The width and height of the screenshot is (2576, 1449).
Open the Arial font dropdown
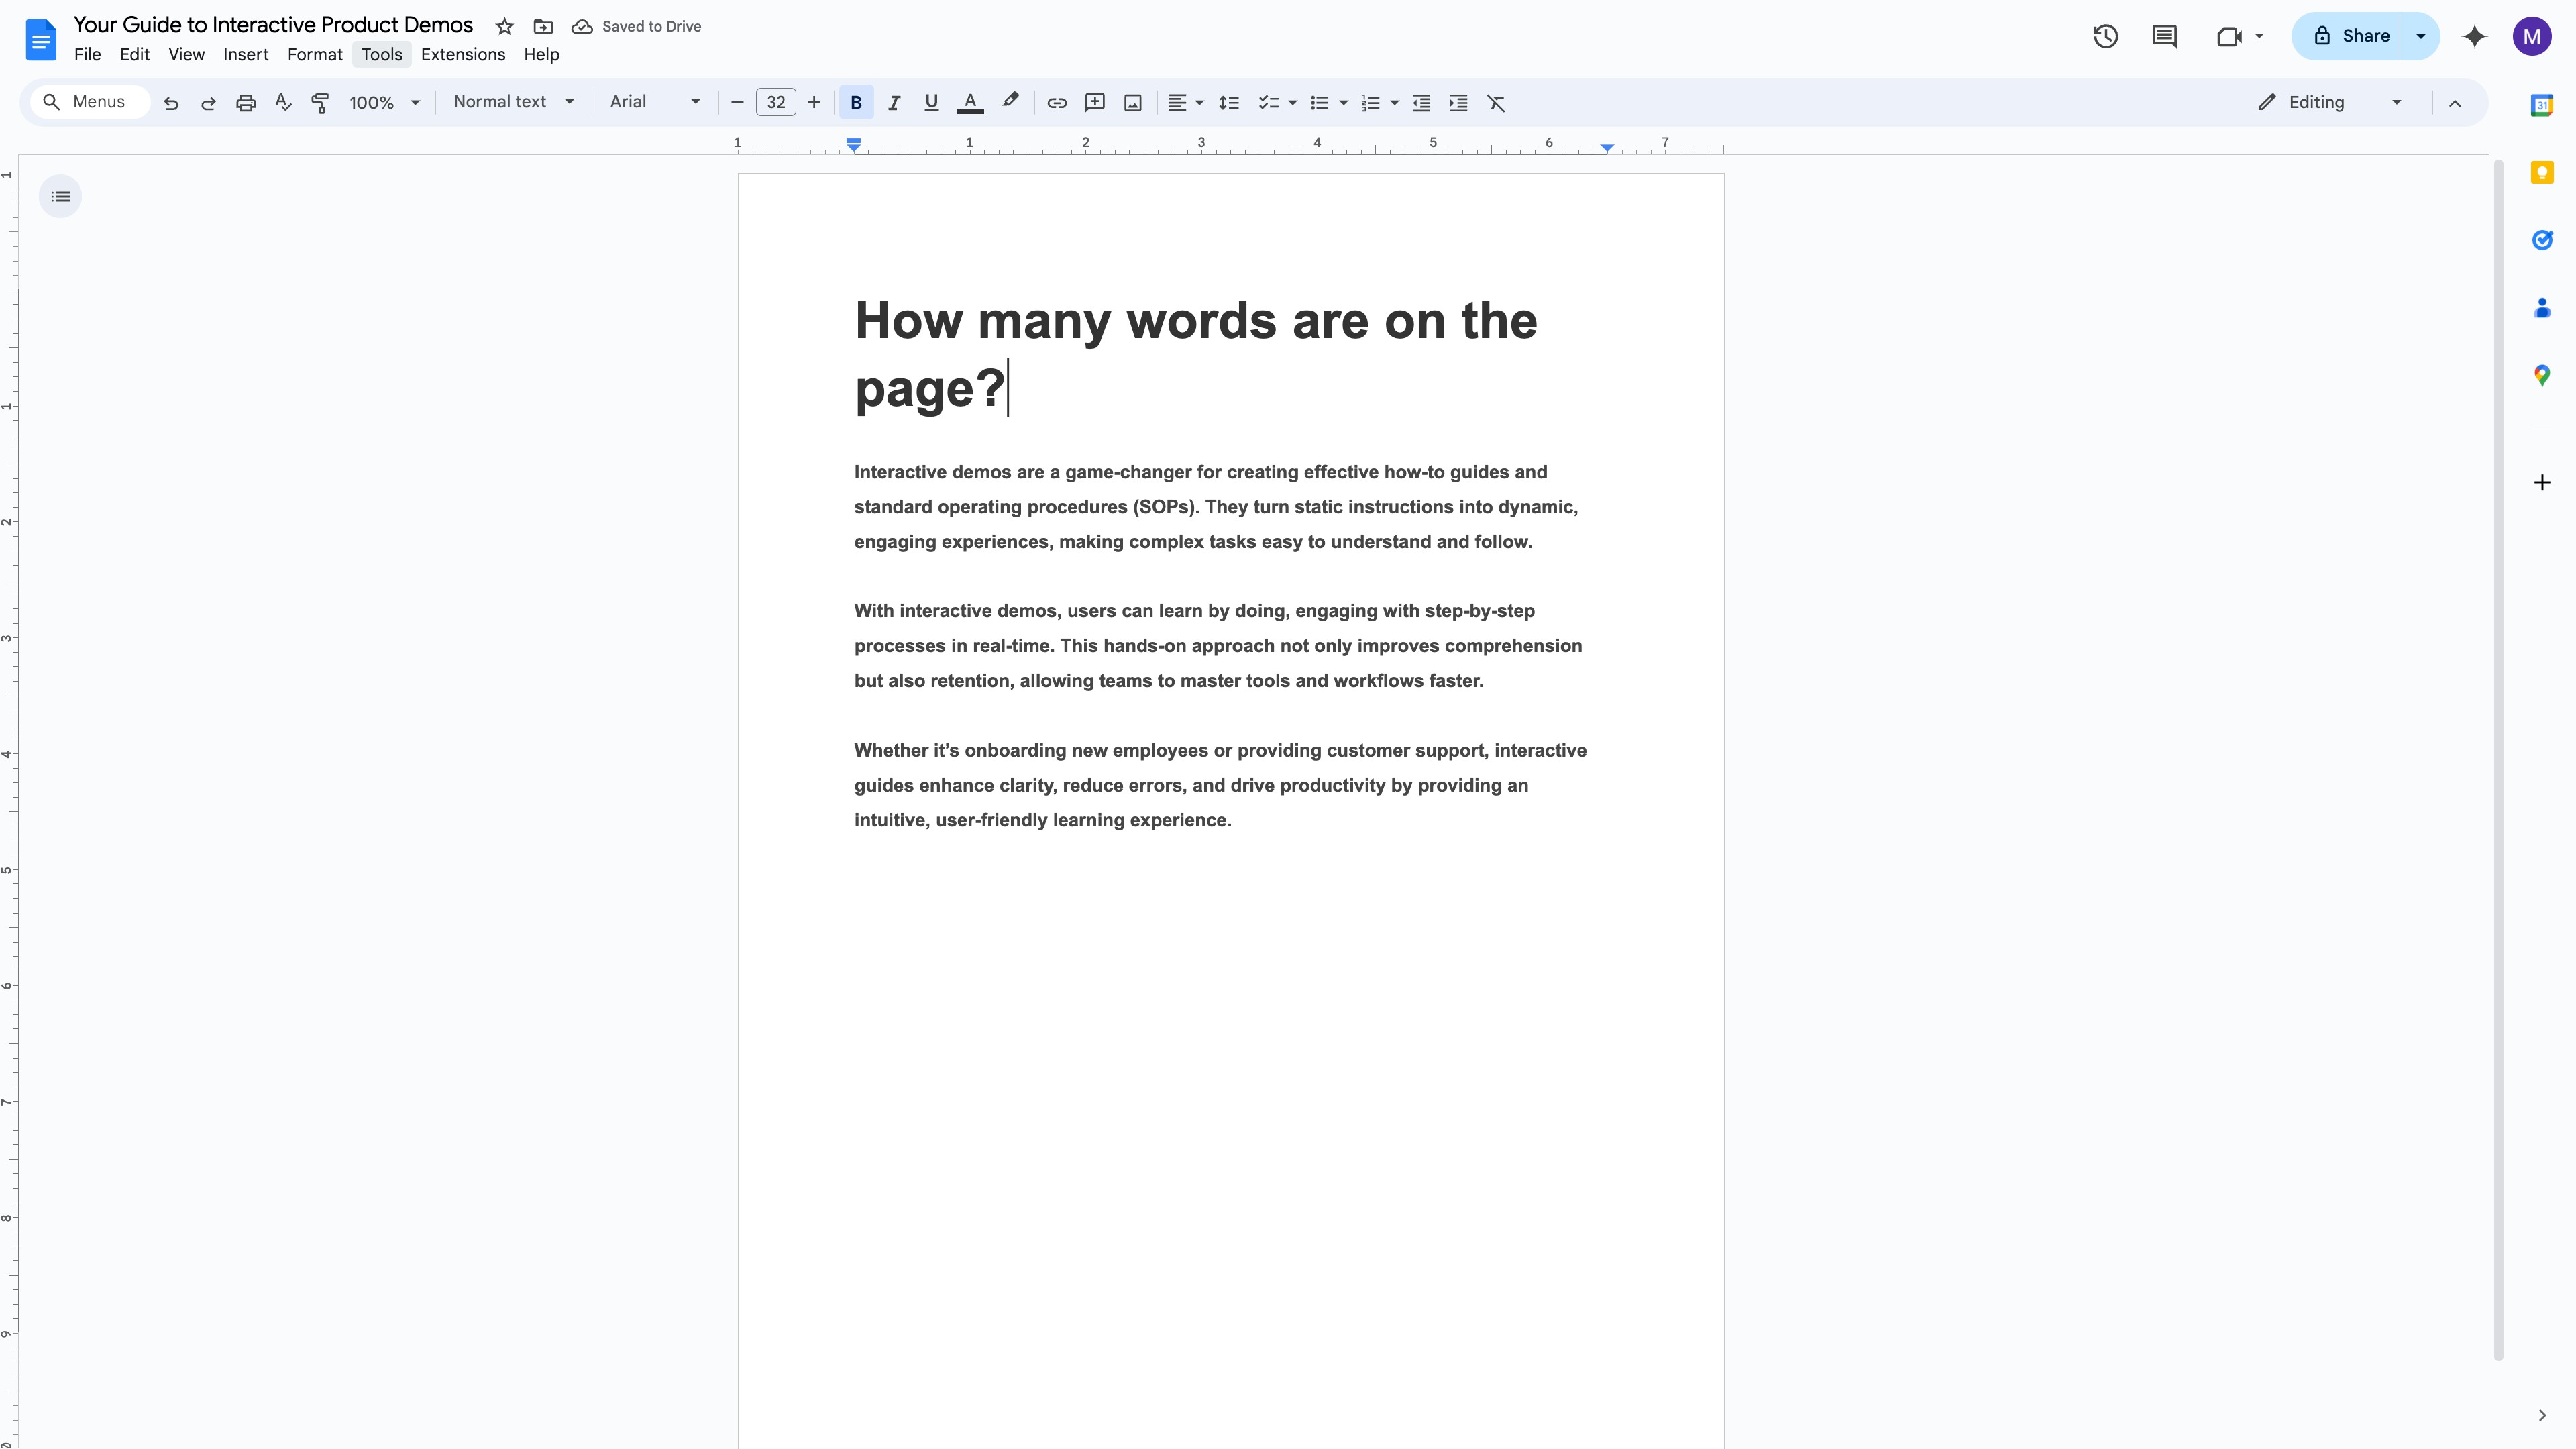coord(655,102)
